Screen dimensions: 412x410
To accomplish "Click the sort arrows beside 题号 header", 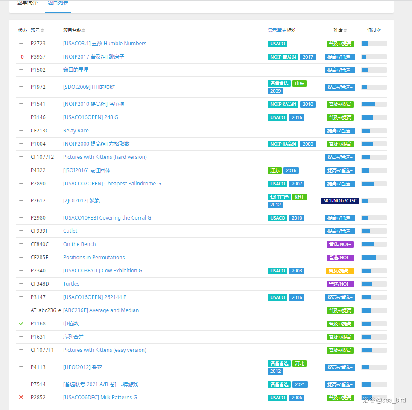I will pos(42,31).
